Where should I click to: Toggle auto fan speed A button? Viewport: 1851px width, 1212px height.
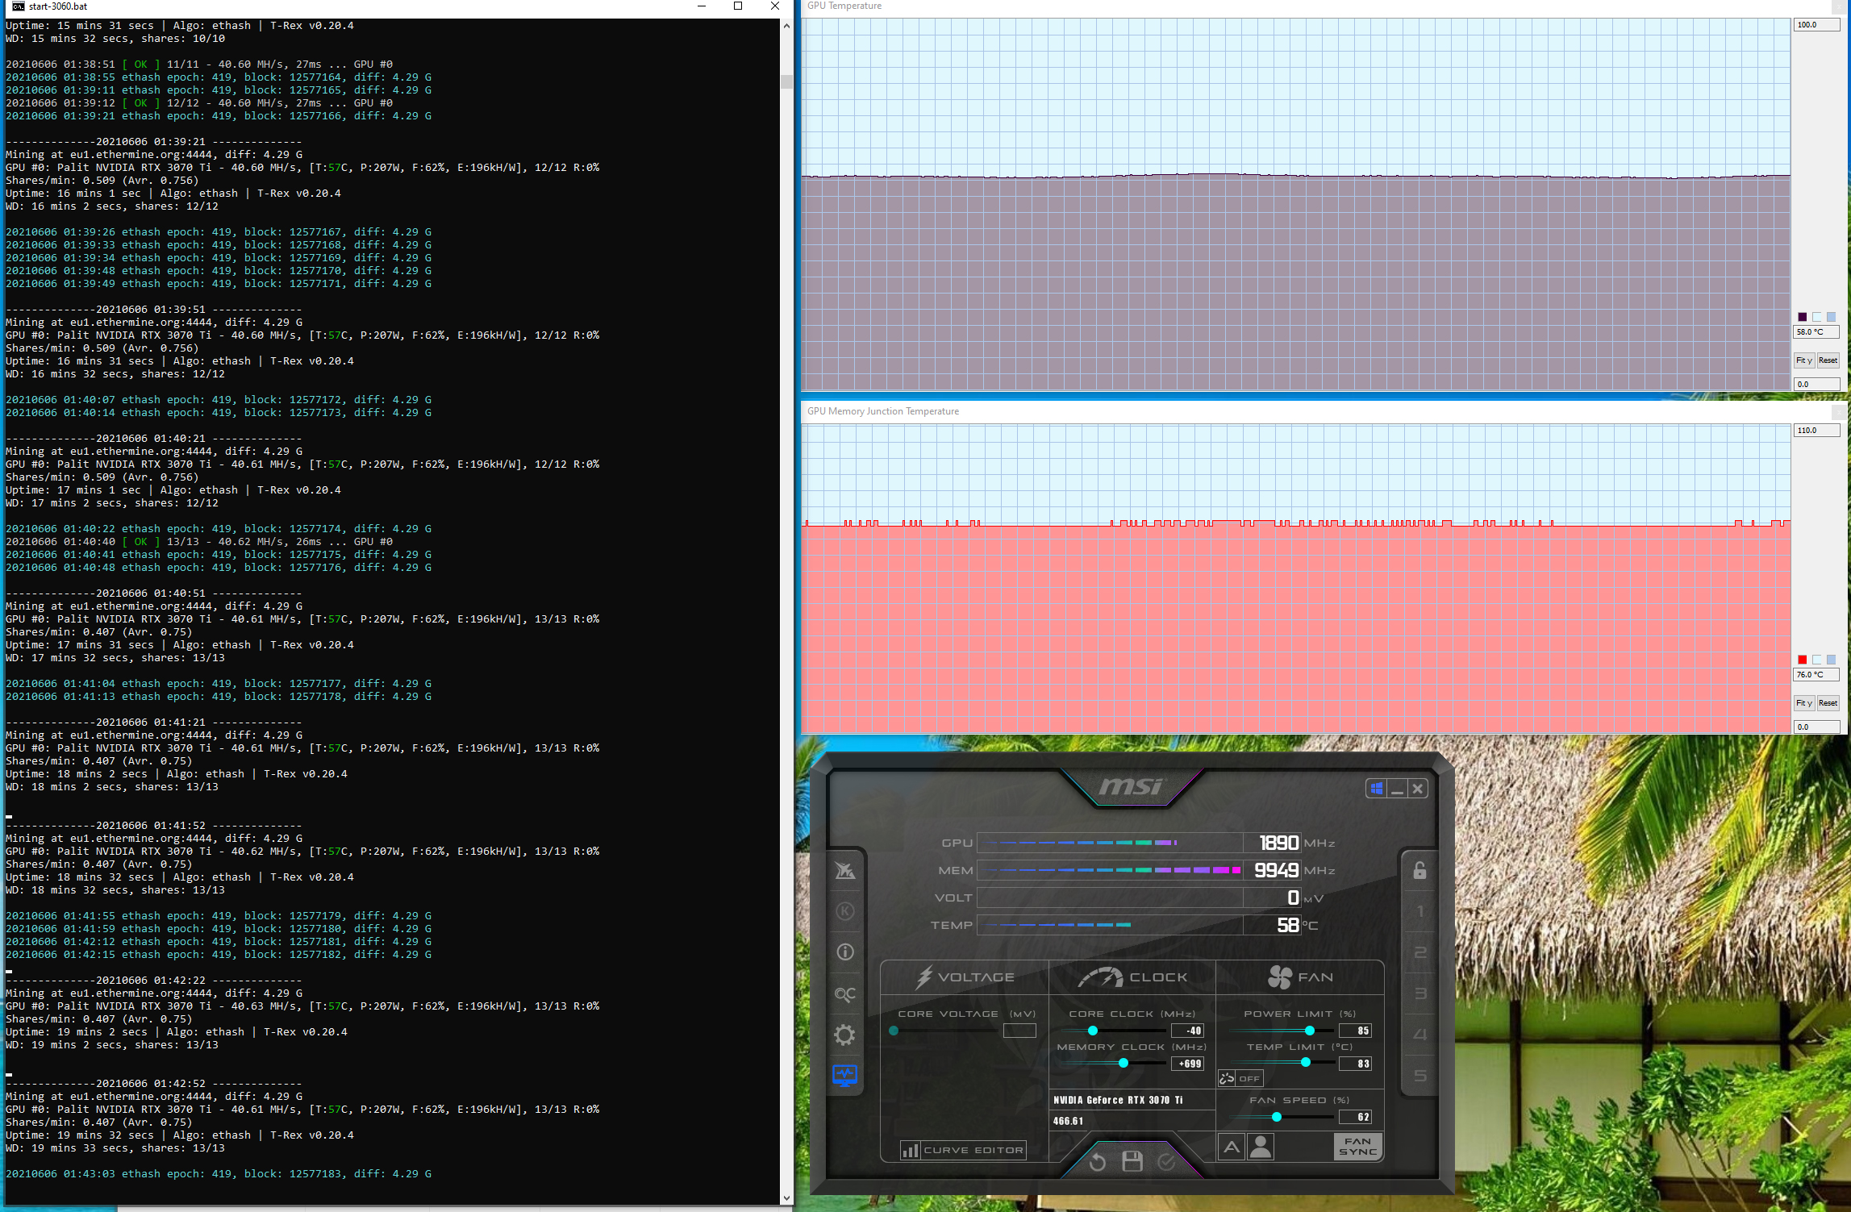coord(1232,1146)
